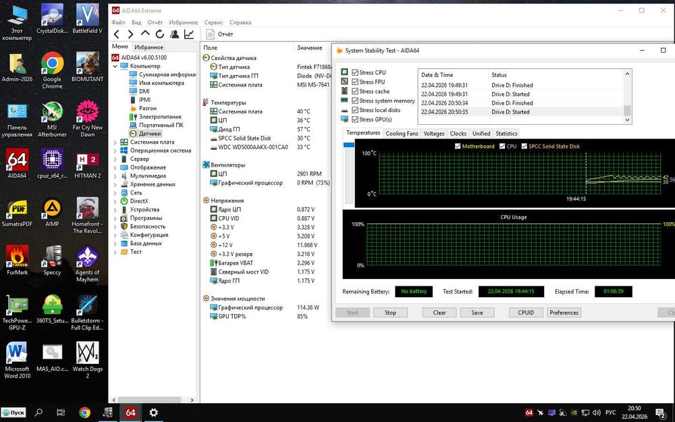Switch to the Cooling Fans tab
The image size is (675, 422).
pyautogui.click(x=402, y=134)
